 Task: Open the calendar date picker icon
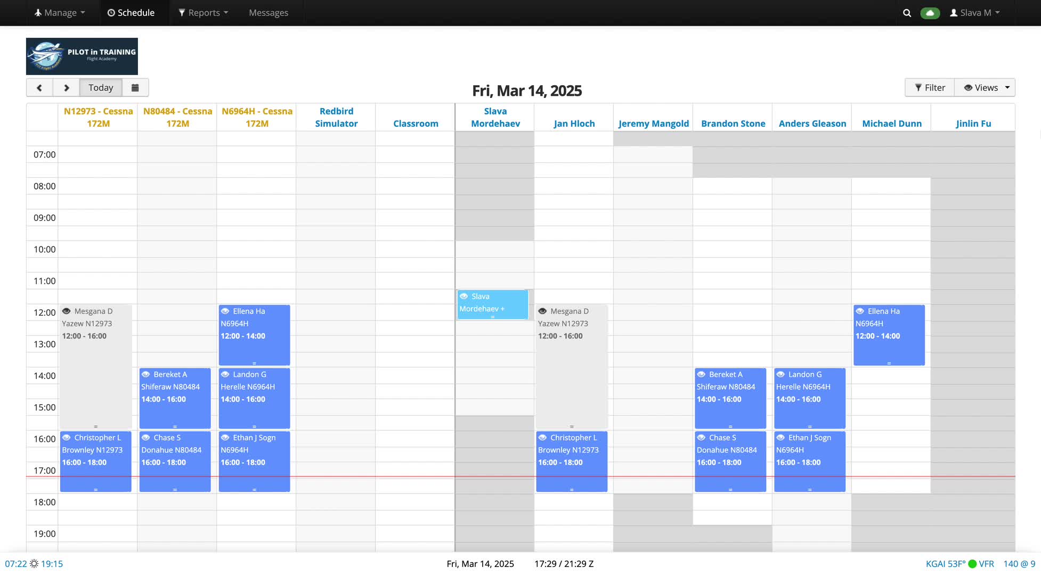click(x=135, y=88)
